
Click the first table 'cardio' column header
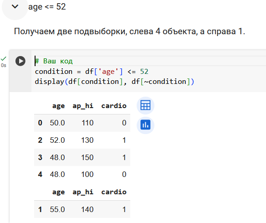pos(114,106)
